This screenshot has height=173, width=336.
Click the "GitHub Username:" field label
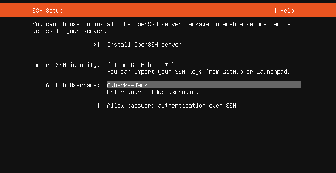point(73,85)
